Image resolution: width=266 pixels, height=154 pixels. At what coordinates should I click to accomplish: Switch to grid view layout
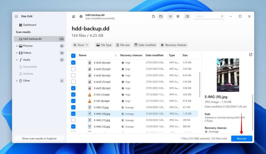(x=178, y=16)
